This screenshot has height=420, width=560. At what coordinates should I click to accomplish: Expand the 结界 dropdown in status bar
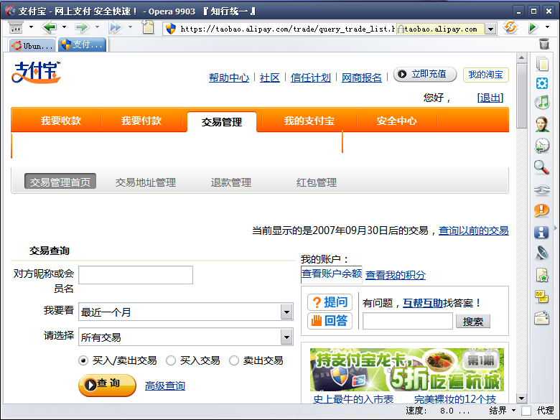(514, 411)
